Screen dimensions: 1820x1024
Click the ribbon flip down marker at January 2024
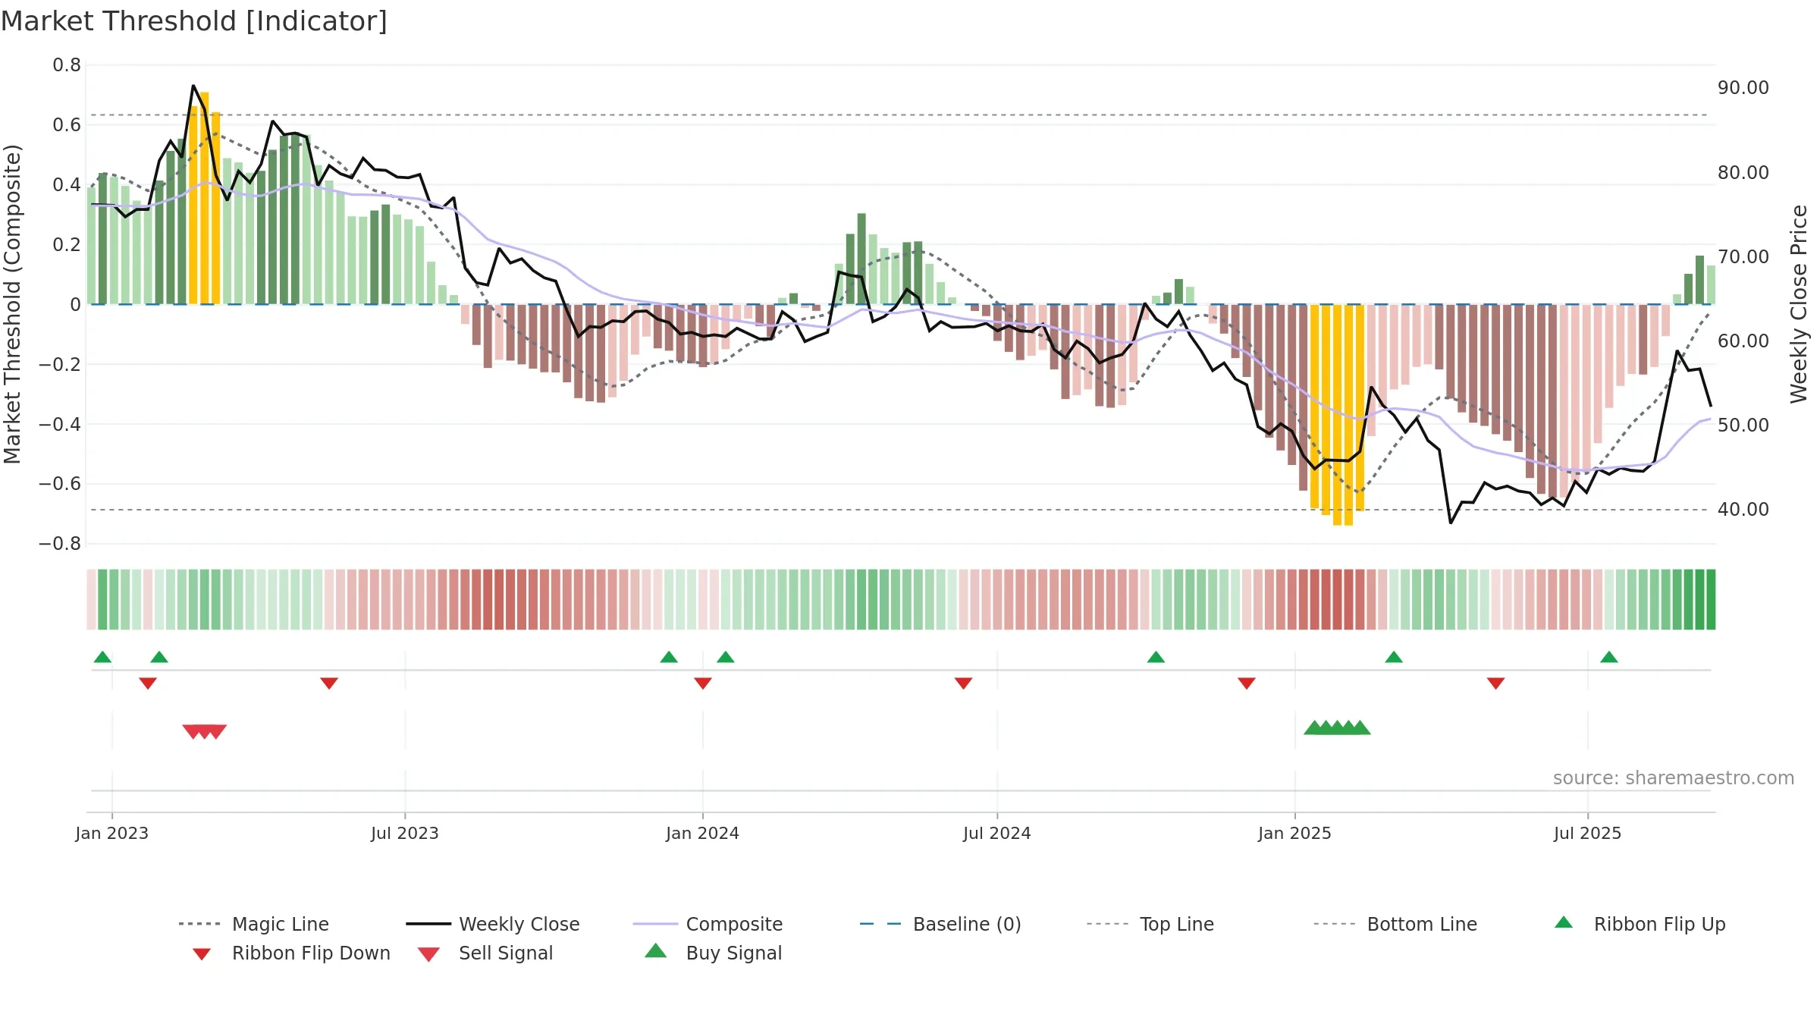click(703, 683)
